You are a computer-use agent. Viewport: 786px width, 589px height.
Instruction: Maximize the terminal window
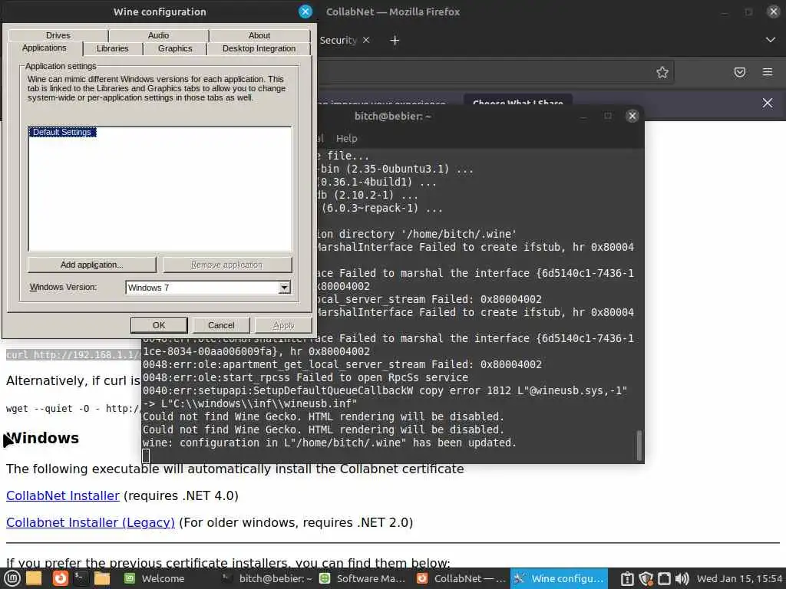click(x=608, y=116)
